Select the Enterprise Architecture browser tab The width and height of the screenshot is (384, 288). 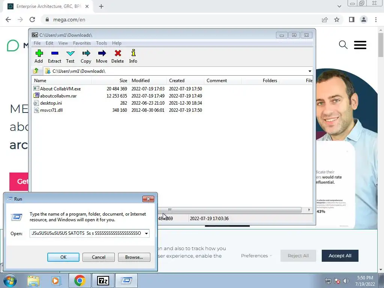tap(48, 6)
